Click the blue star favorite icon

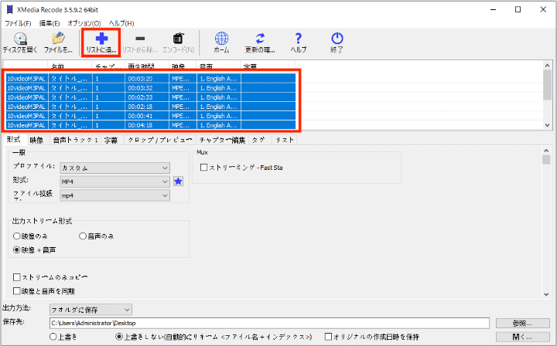pos(179,181)
